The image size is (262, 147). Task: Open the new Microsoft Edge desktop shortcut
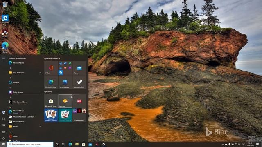click(5, 47)
